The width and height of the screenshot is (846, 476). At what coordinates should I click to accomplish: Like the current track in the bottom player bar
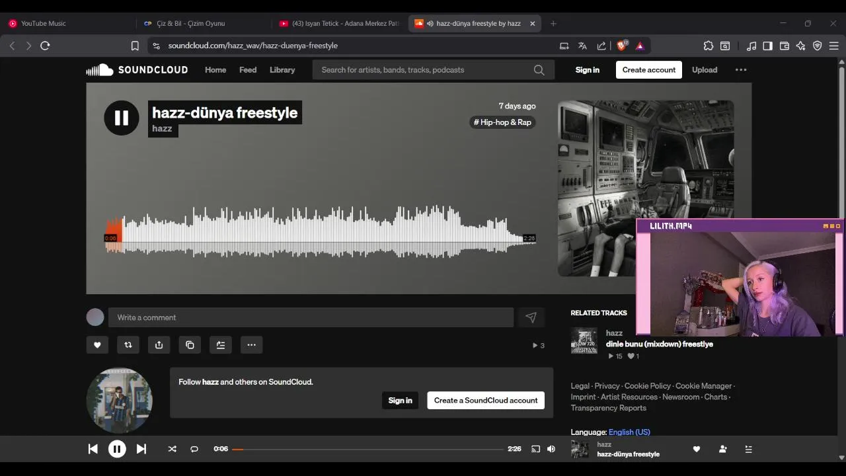point(696,449)
